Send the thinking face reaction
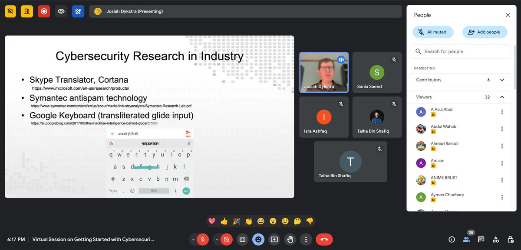The height and width of the screenshot is (250, 521). click(297, 221)
